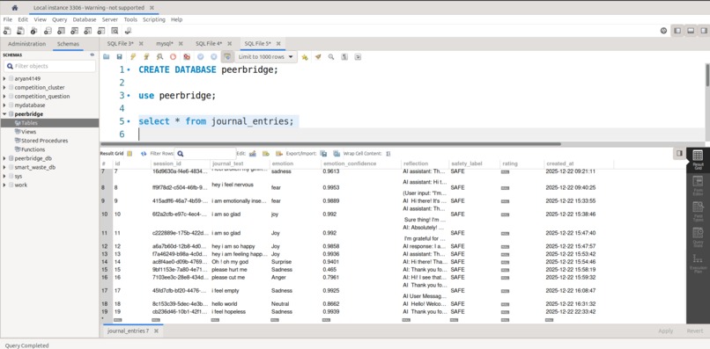This screenshot has height=349, width=710.
Task: Toggle bottom output panel visibility
Action: 691,31
